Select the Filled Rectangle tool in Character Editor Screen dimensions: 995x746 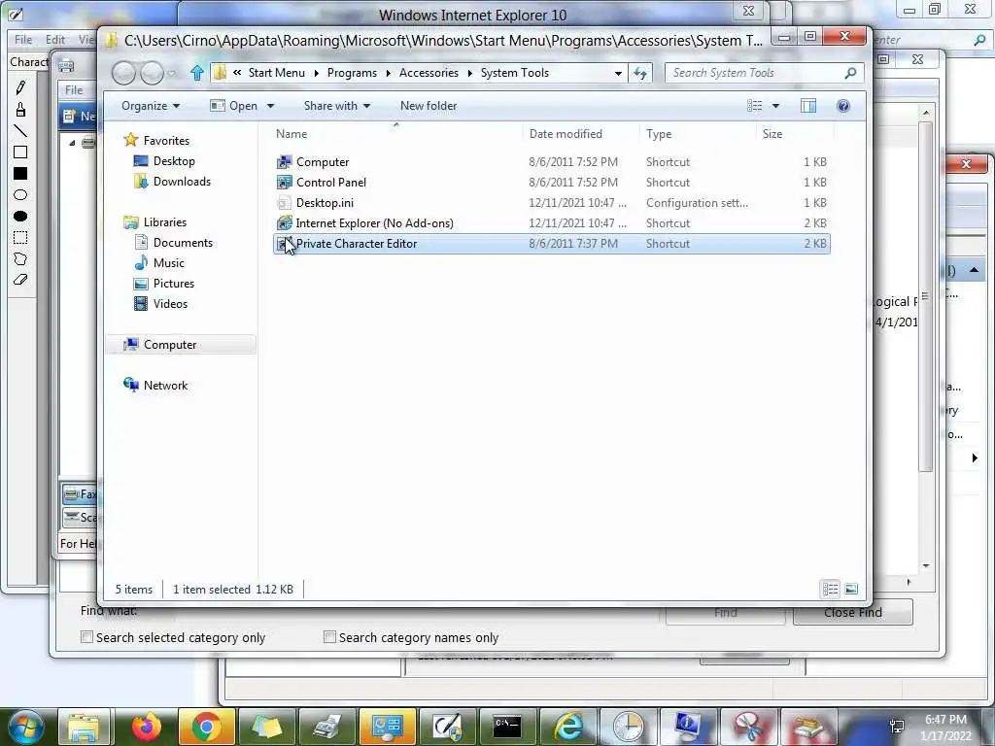[20, 174]
